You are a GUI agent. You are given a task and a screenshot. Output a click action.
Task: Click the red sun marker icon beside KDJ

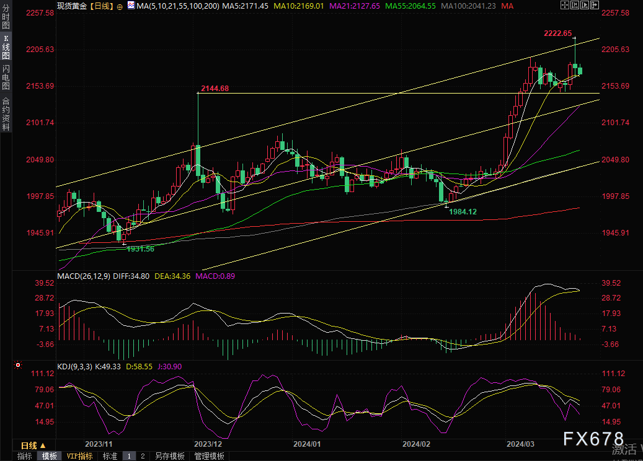(18, 367)
